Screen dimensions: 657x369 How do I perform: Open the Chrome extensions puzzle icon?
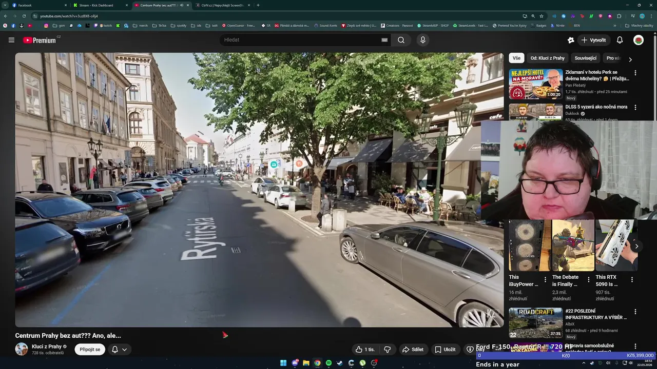coord(619,16)
